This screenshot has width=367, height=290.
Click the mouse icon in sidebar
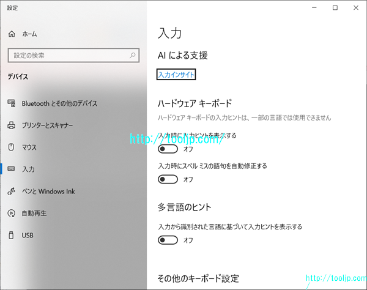[11, 147]
